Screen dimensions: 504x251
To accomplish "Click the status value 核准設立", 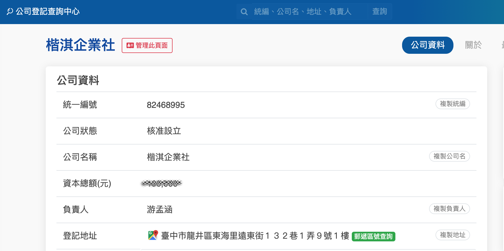I will coord(164,131).
